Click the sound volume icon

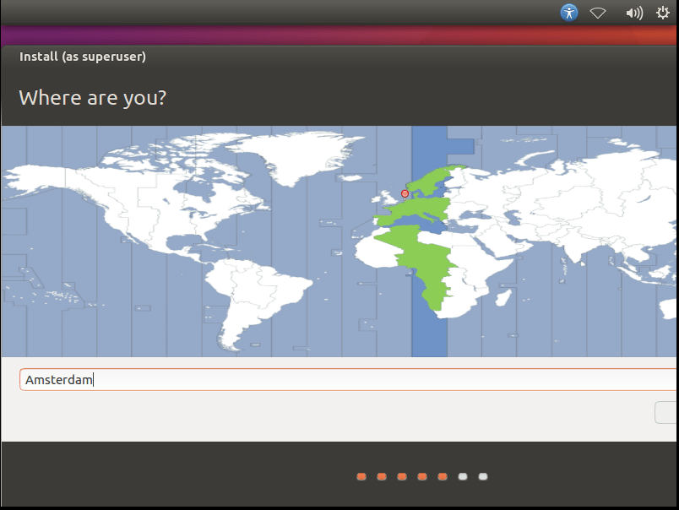(x=633, y=13)
